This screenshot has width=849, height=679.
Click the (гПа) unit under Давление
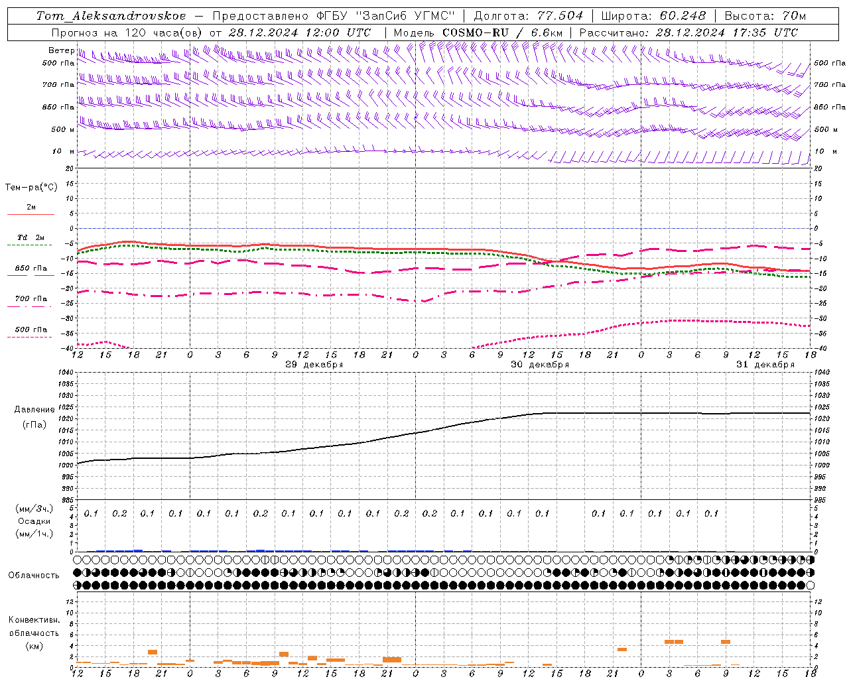pyautogui.click(x=34, y=424)
